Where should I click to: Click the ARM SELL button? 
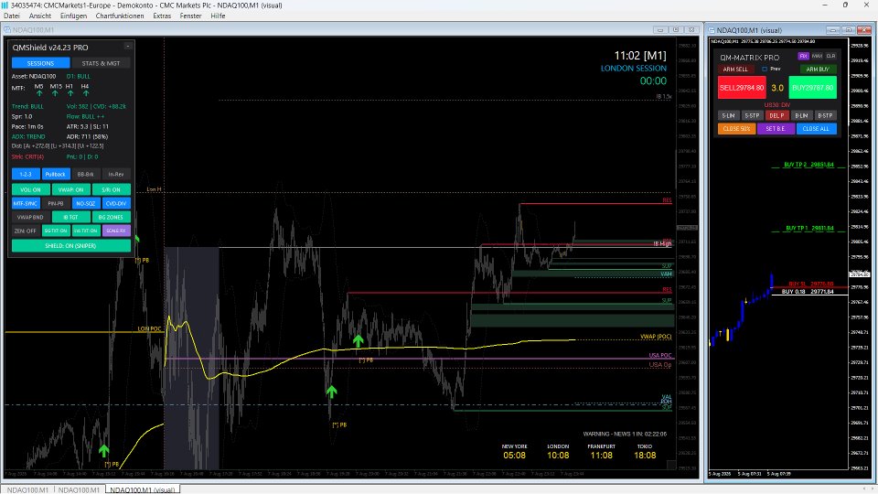[735, 69]
